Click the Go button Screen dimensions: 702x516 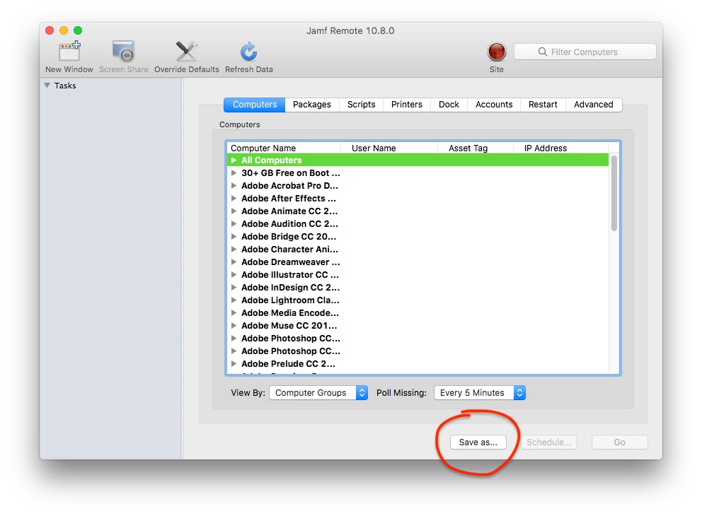click(619, 442)
